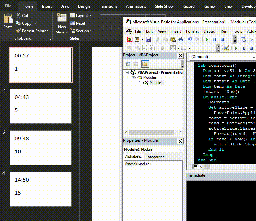Open the VBA File menu
This screenshot has height=221, width=256.
[x=138, y=31]
